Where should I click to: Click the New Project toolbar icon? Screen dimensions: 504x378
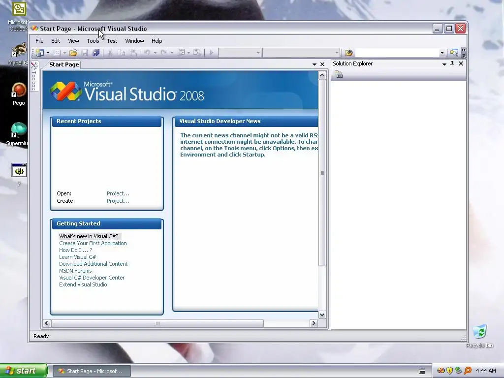[x=40, y=53]
